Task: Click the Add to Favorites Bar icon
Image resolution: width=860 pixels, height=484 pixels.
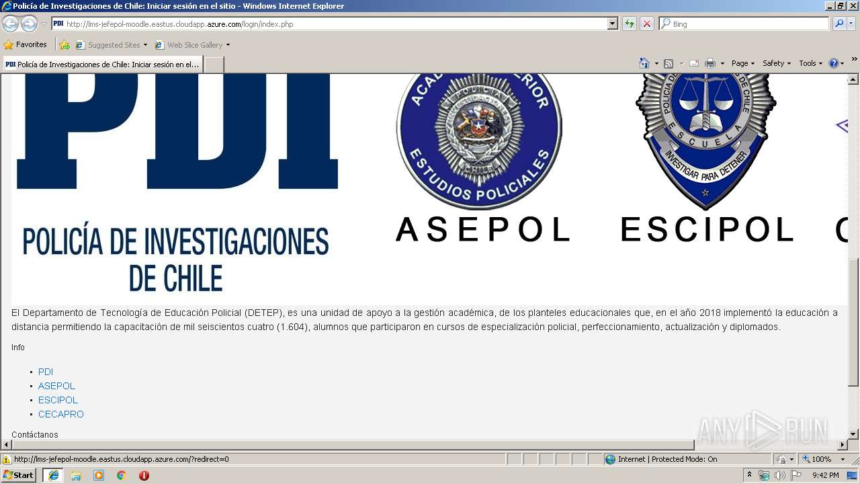Action: (64, 45)
